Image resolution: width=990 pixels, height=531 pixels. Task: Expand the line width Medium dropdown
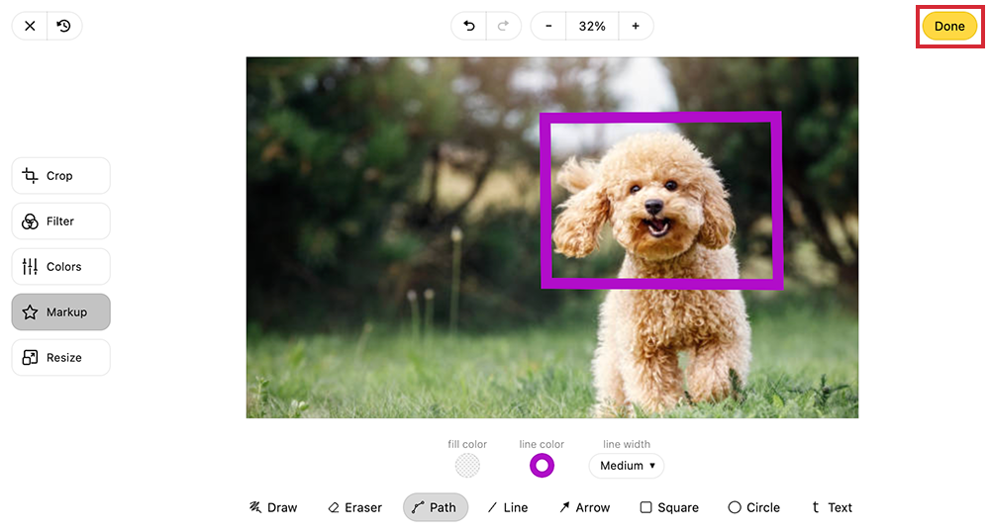coord(627,466)
